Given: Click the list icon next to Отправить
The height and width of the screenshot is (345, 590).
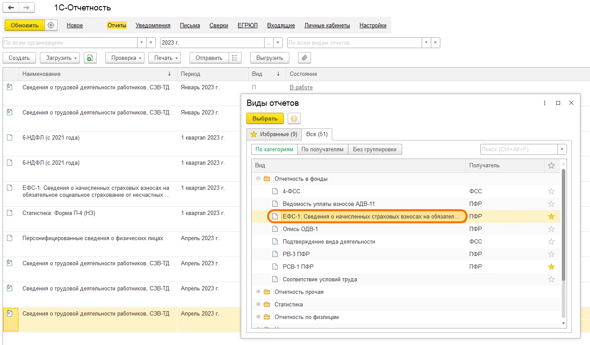Looking at the screenshot, I should coord(234,58).
